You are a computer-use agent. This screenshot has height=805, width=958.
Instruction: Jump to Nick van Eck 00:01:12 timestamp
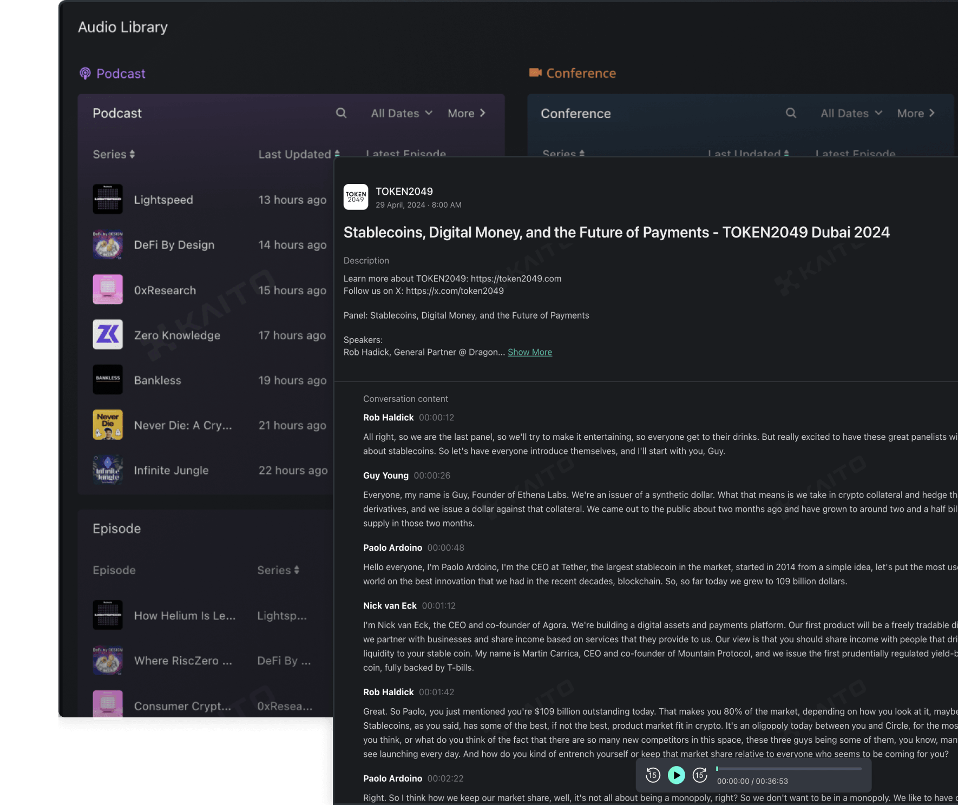[x=439, y=605]
